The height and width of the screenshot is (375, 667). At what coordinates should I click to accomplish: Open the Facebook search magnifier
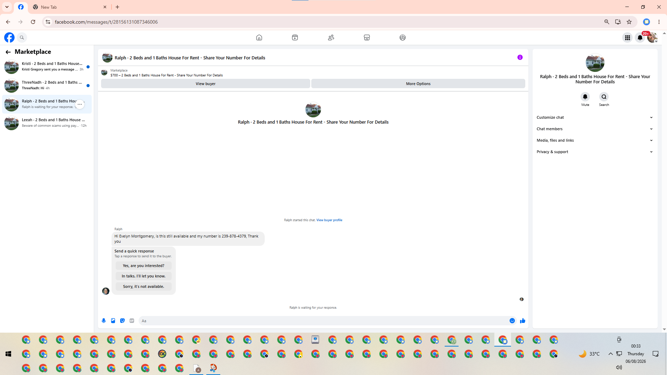click(22, 37)
